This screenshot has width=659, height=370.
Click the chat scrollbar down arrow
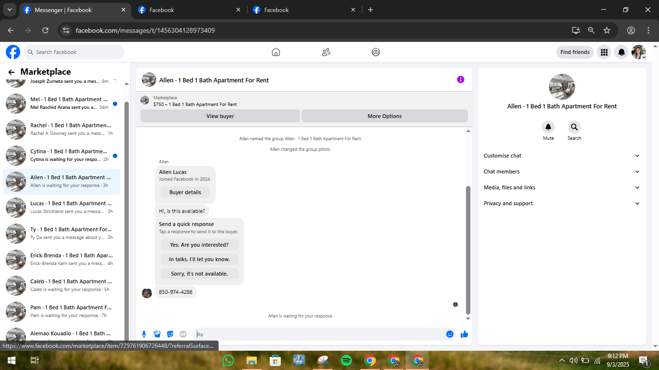pos(468,318)
